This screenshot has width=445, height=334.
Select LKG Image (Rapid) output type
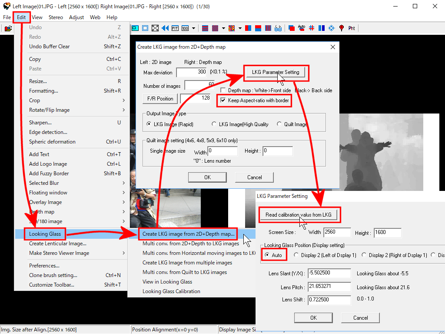coord(149,124)
